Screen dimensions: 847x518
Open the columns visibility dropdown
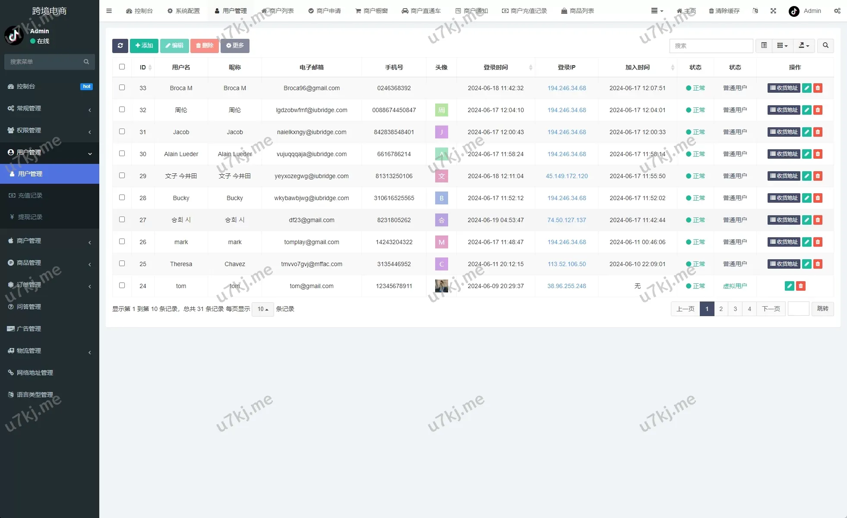782,46
